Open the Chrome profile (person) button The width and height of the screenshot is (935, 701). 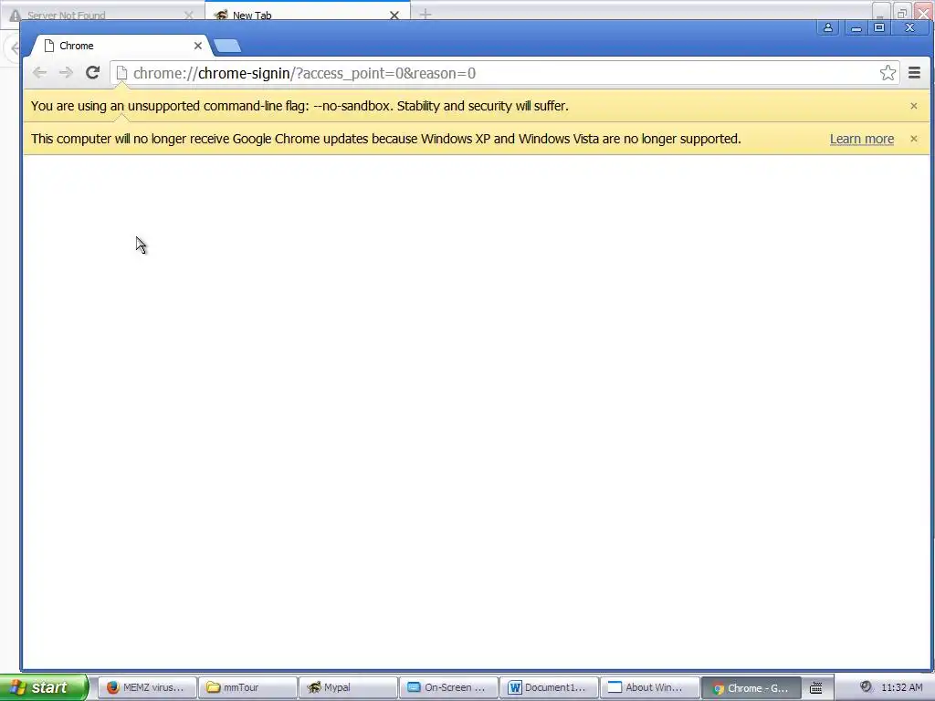pyautogui.click(x=827, y=27)
